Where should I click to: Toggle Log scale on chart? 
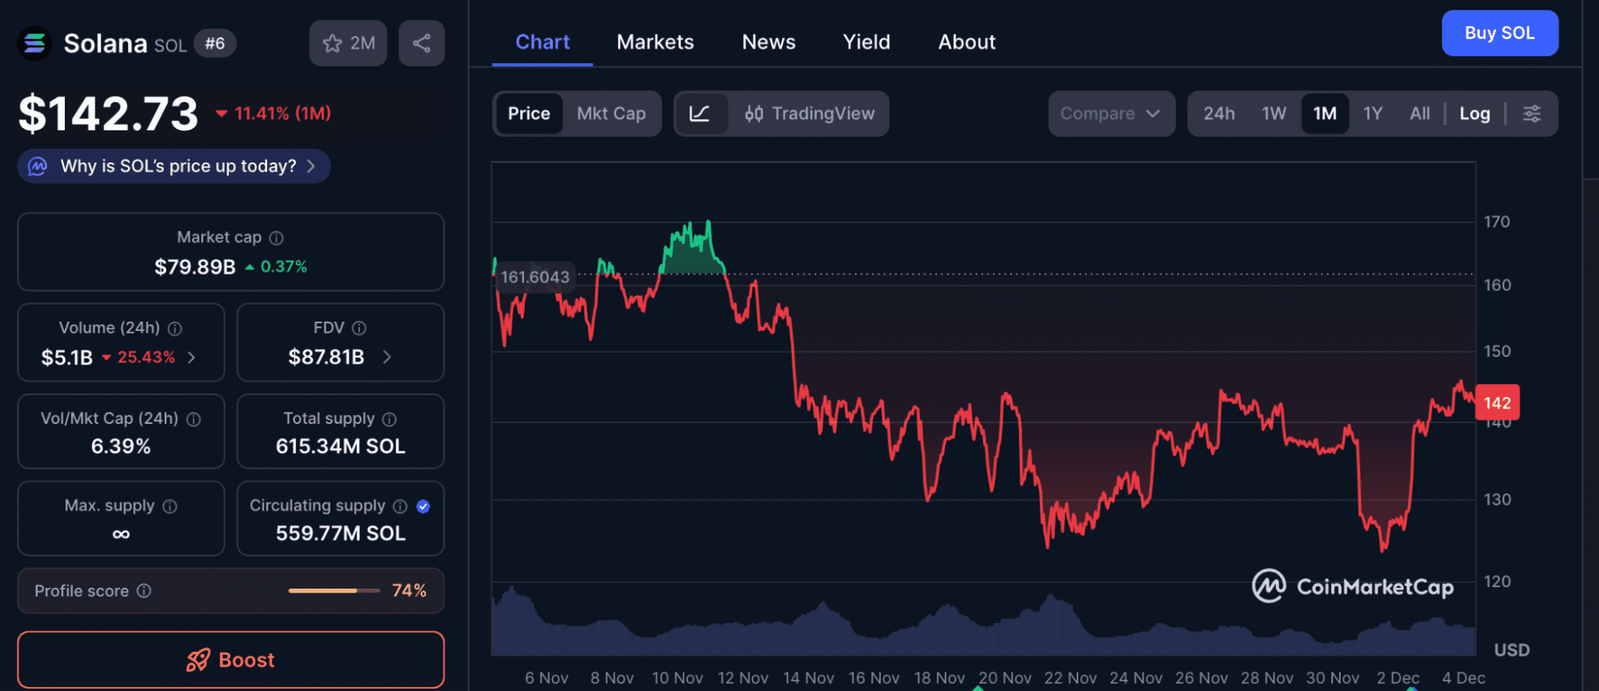[x=1474, y=114]
